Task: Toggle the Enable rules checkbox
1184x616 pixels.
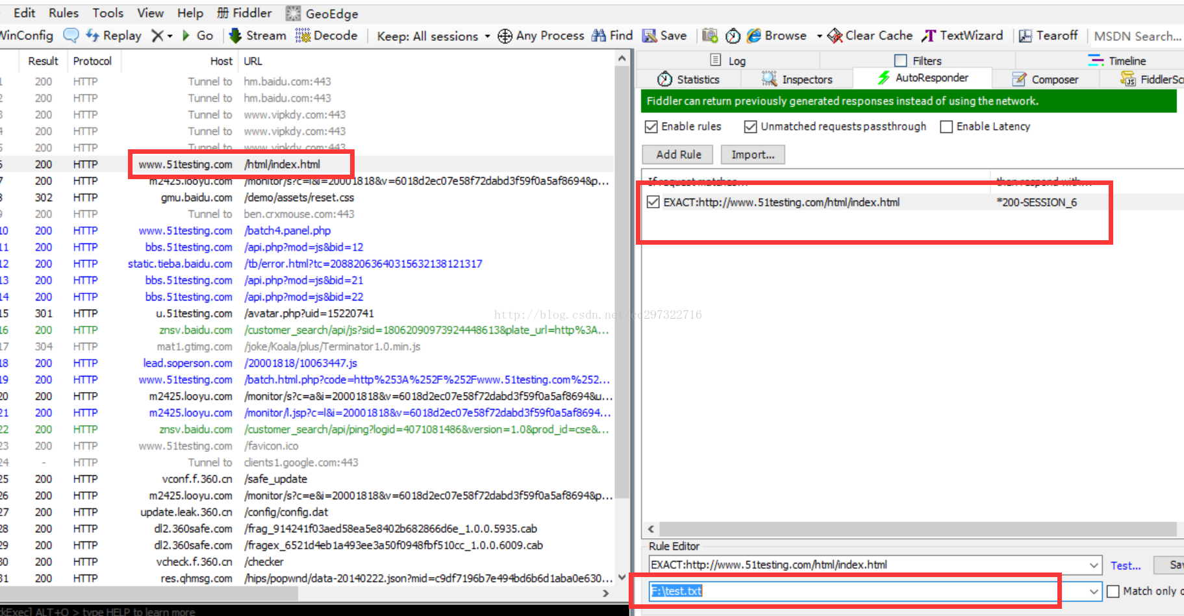Action: [651, 127]
